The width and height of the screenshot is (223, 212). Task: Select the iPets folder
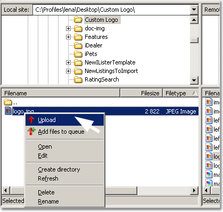(91, 54)
